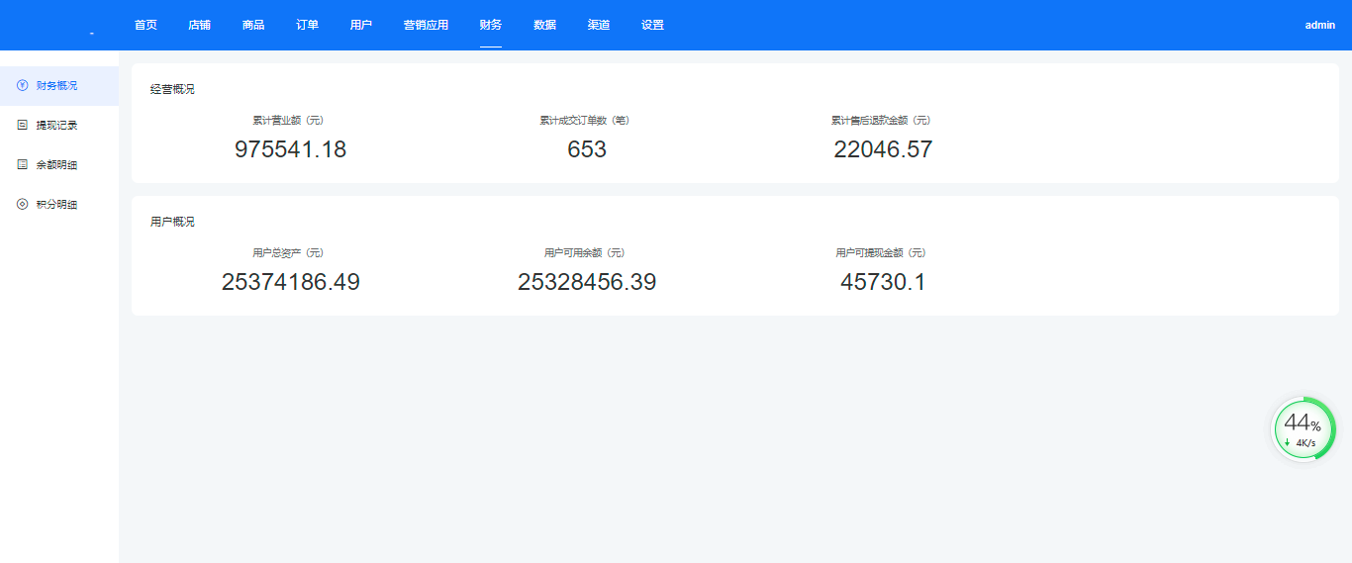Go to the 店铺 menu
The height and width of the screenshot is (563, 1352).
tap(199, 25)
